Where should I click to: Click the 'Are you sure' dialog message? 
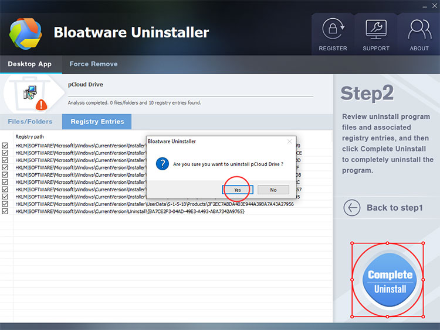tap(228, 164)
